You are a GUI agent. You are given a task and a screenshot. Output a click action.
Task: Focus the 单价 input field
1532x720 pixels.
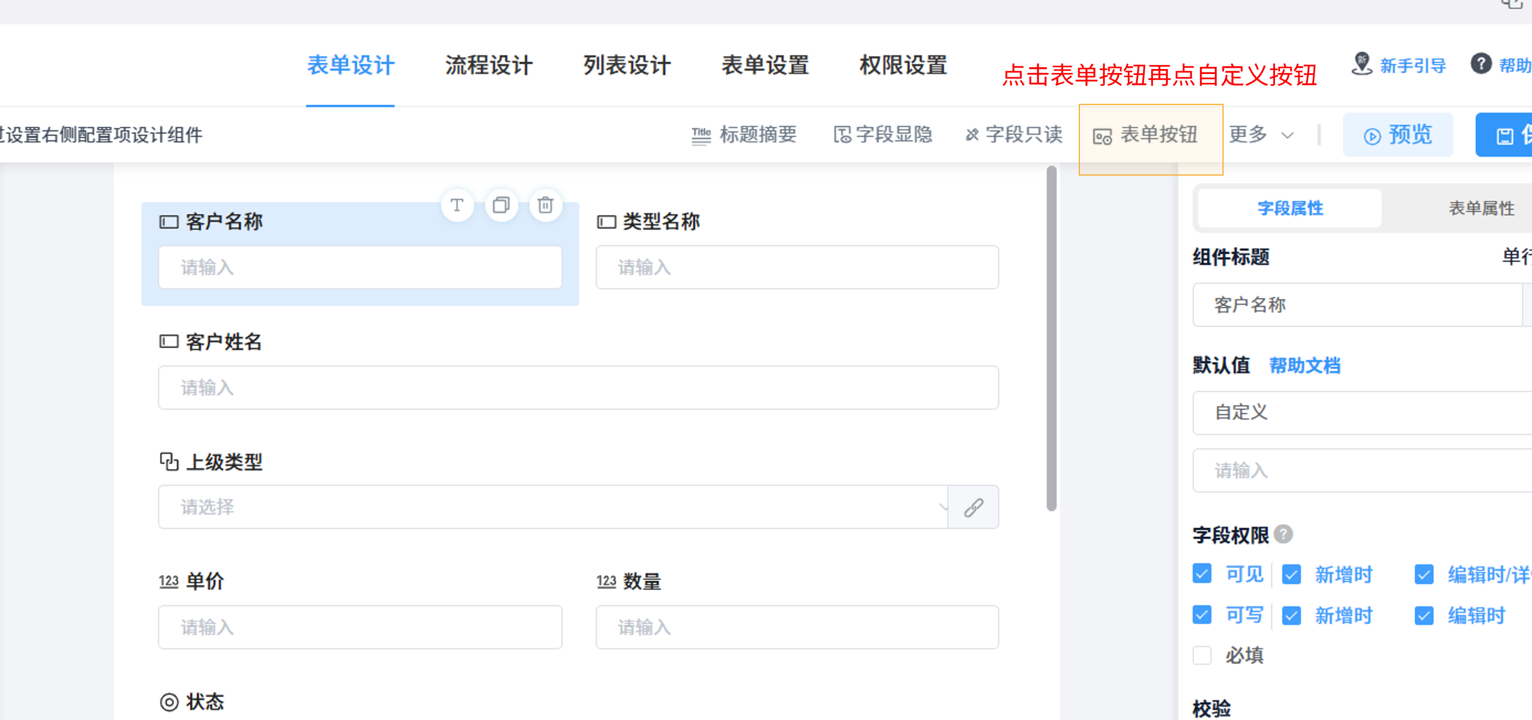tap(360, 627)
